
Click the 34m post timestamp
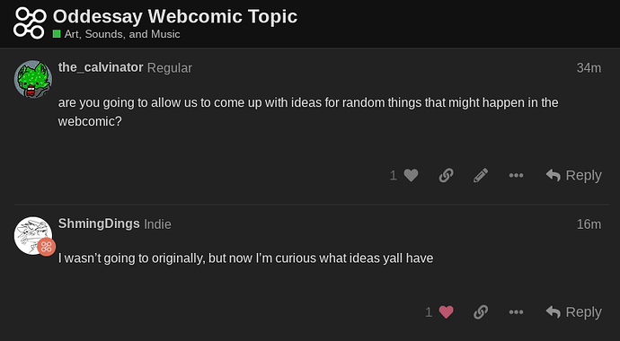tap(589, 68)
